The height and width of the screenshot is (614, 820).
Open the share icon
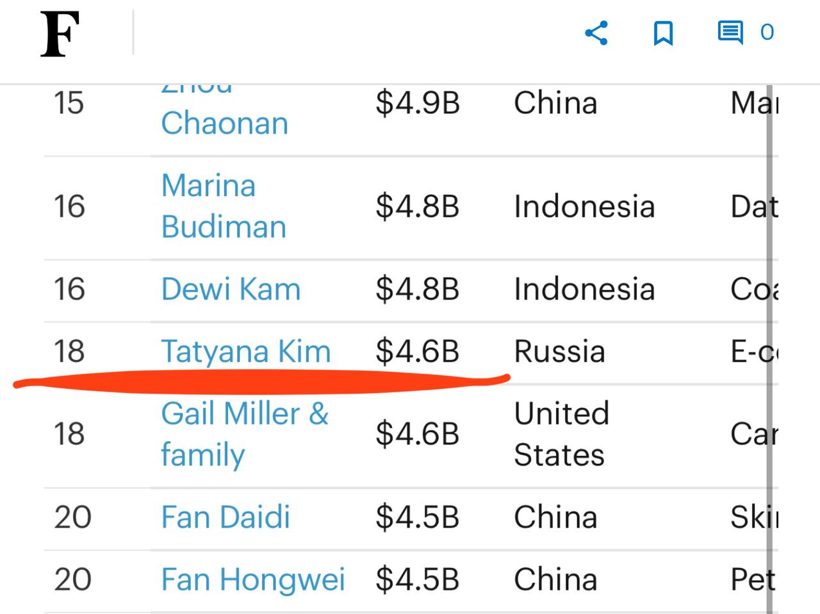click(596, 33)
